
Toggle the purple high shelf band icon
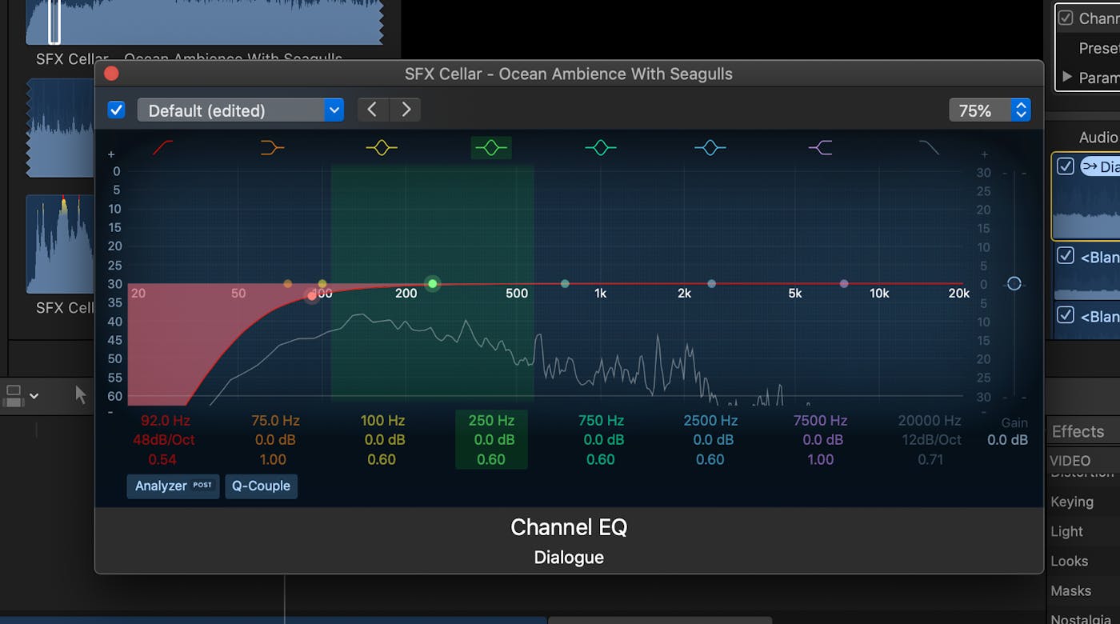point(820,147)
